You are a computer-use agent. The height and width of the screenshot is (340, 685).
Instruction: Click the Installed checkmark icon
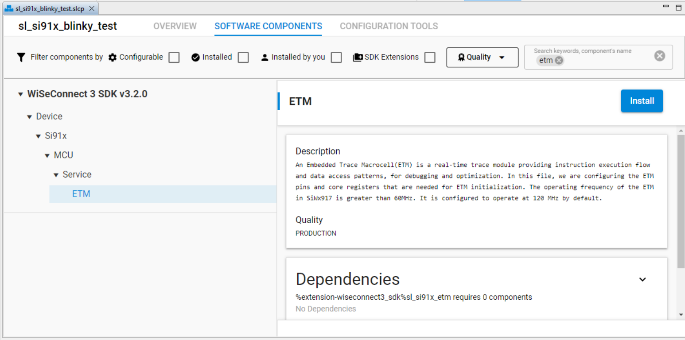(x=195, y=57)
